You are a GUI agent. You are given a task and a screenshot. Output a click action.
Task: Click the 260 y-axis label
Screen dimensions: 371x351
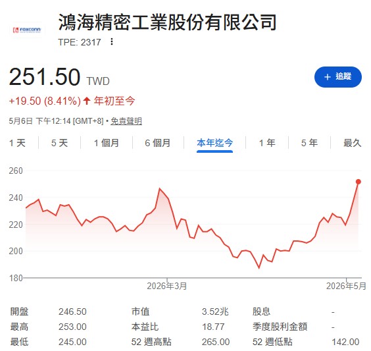[16, 171]
